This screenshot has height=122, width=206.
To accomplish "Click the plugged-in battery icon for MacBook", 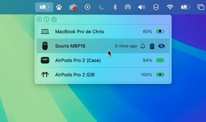I will tap(160, 32).
